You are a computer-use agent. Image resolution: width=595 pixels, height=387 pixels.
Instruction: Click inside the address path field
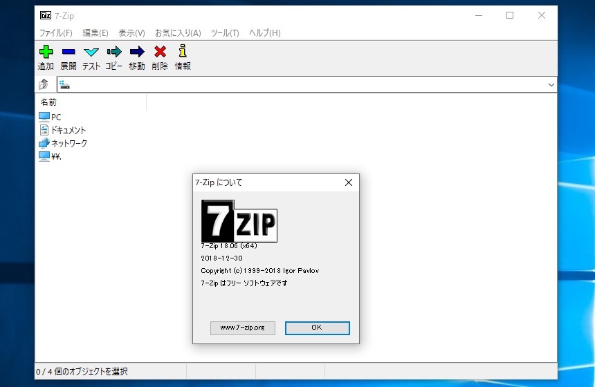point(307,84)
